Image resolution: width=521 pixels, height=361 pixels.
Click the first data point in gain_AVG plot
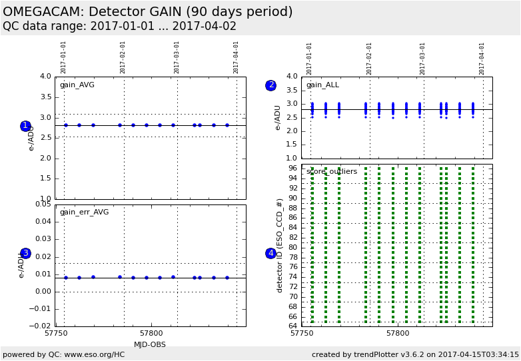point(66,125)
